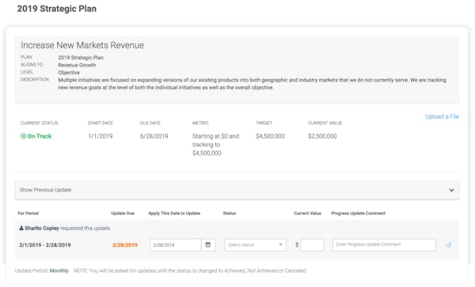Click the Show Previous Update bar
The height and width of the screenshot is (287, 475).
pos(237,190)
